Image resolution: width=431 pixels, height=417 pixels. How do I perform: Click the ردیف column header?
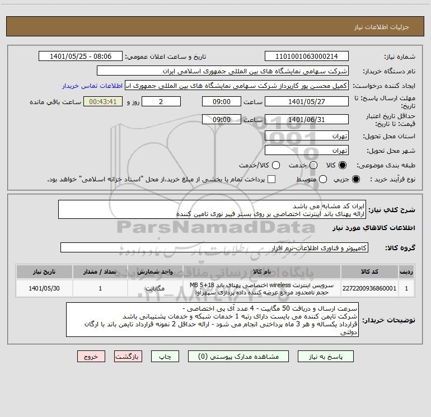pyautogui.click(x=406, y=271)
